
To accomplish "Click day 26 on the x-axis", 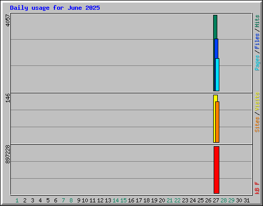I will [208, 200].
